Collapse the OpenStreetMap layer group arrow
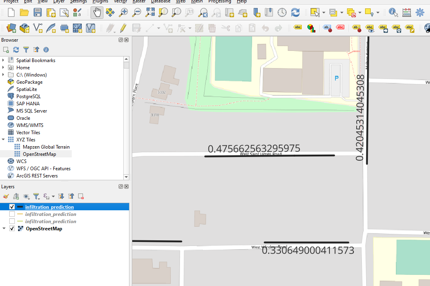The width and height of the screenshot is (430, 286). click(x=4, y=228)
